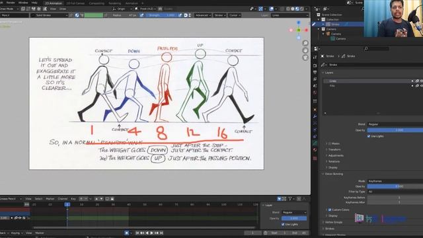The width and height of the screenshot is (423, 238).
Task: Open Blend mode Regular dropdown in properties
Action: click(395, 124)
